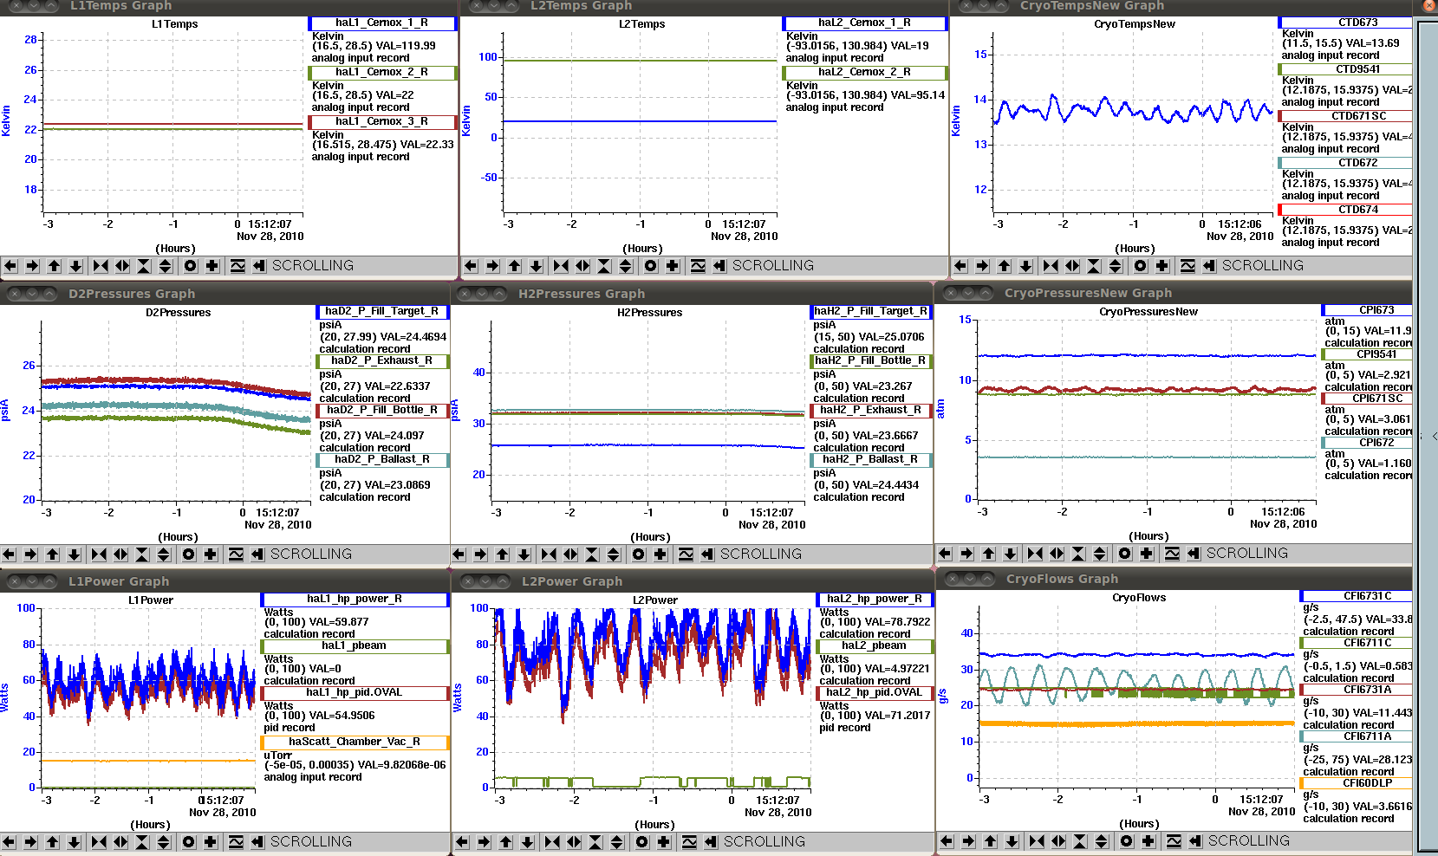
Task: Click the H2Pressures plot title text
Action: click(650, 313)
